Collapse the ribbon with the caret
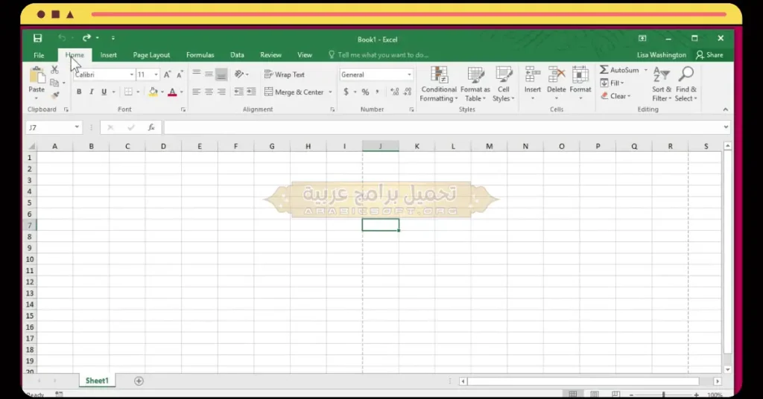This screenshot has height=399, width=763. tap(726, 109)
